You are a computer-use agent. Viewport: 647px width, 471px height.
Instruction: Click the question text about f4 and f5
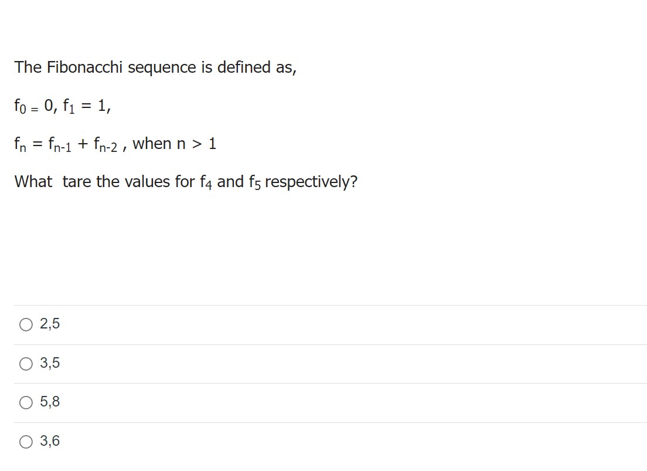(x=186, y=181)
